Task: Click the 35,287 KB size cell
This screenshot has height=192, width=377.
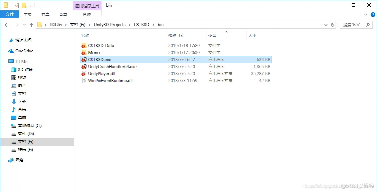Action: (x=261, y=73)
